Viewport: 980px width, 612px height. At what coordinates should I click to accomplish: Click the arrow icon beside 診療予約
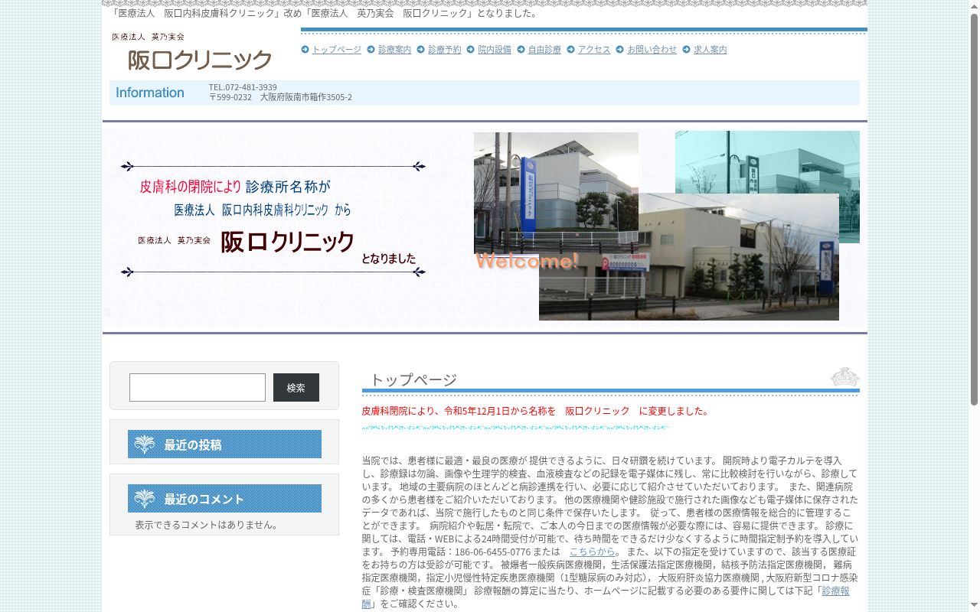pyautogui.click(x=420, y=50)
